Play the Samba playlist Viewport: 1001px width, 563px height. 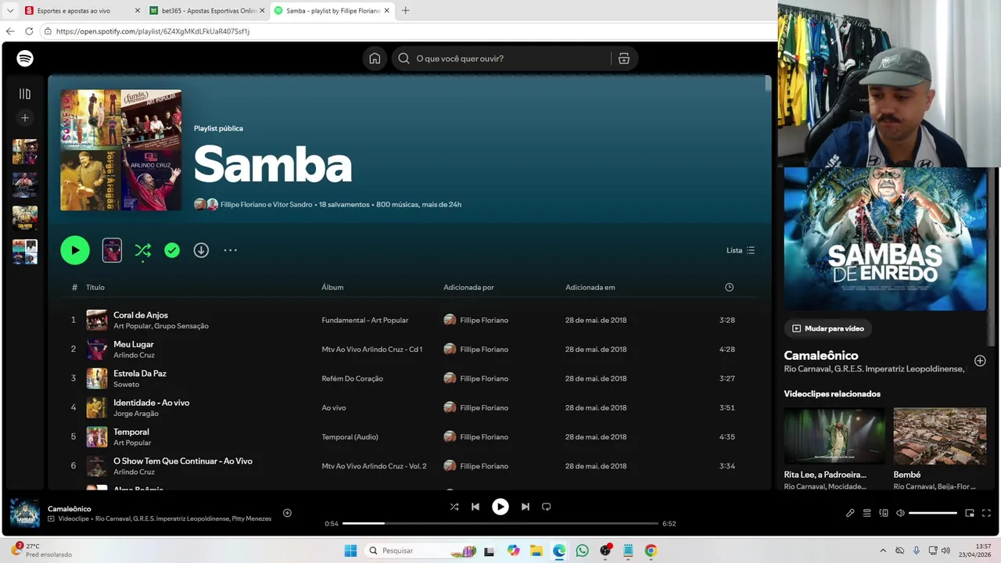(75, 250)
